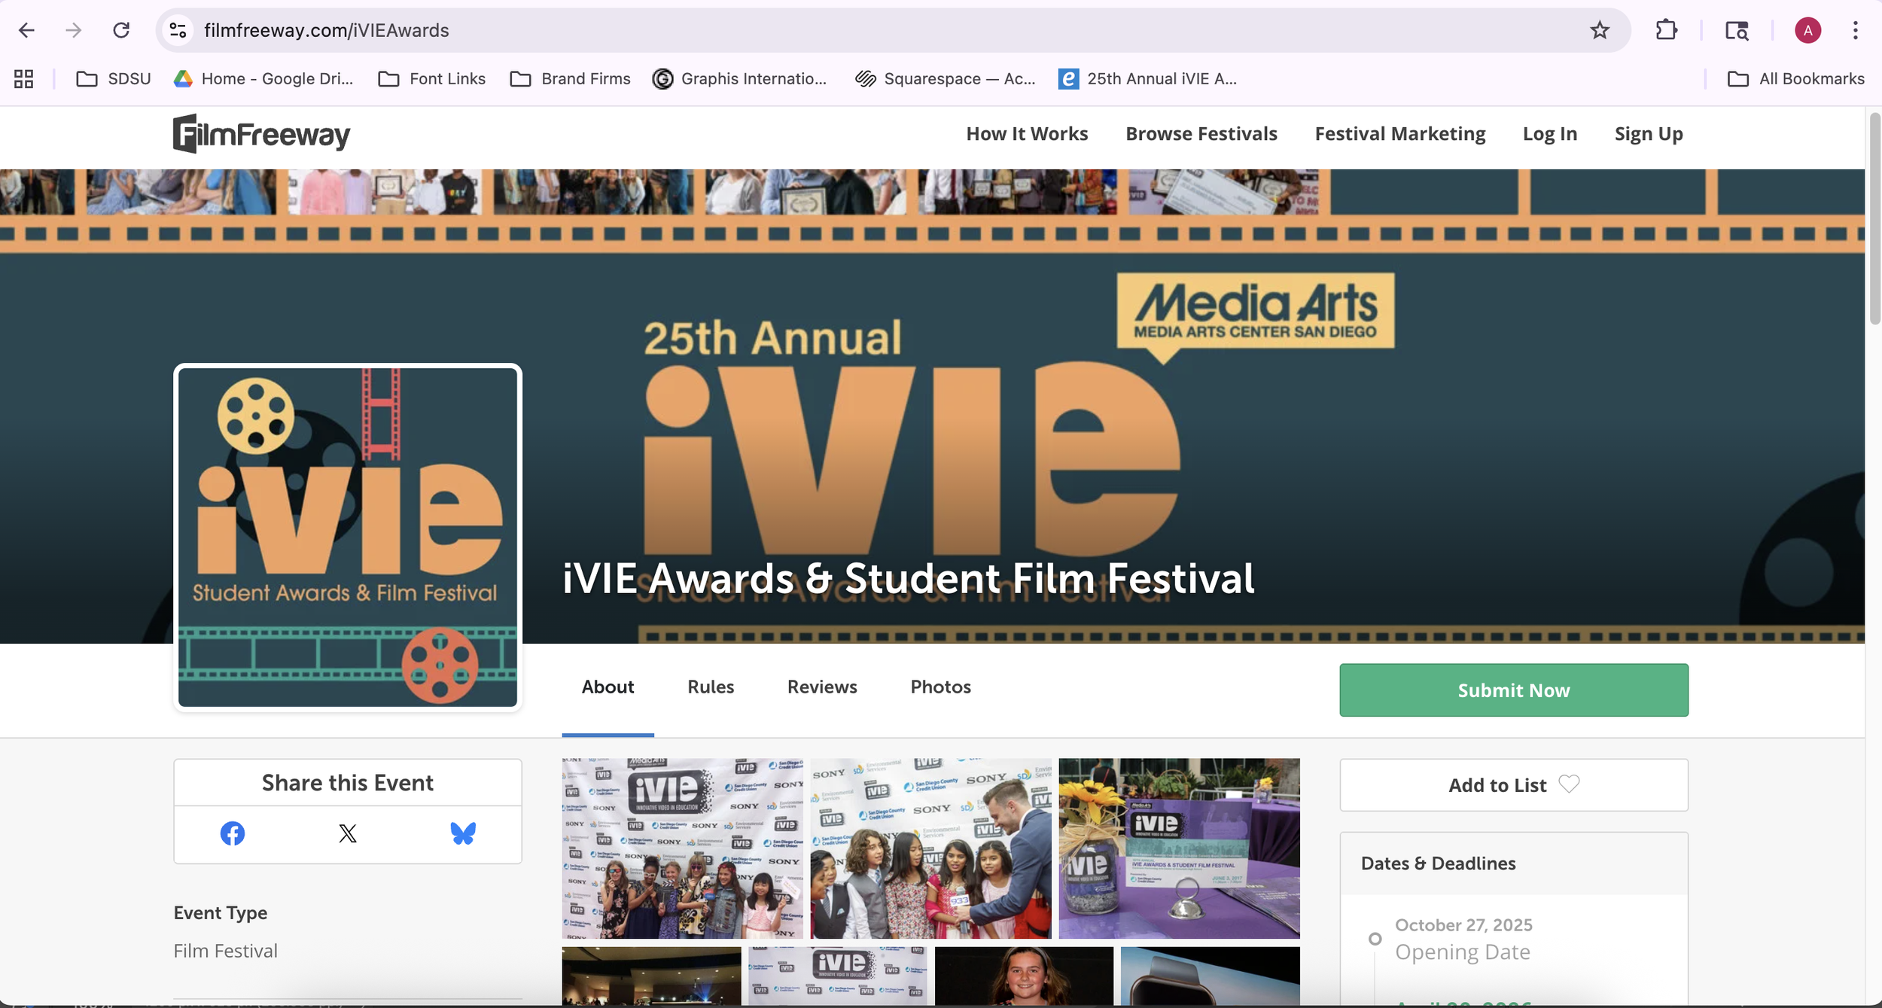This screenshot has width=1882, height=1008.
Task: Reload the current page
Action: tap(121, 30)
